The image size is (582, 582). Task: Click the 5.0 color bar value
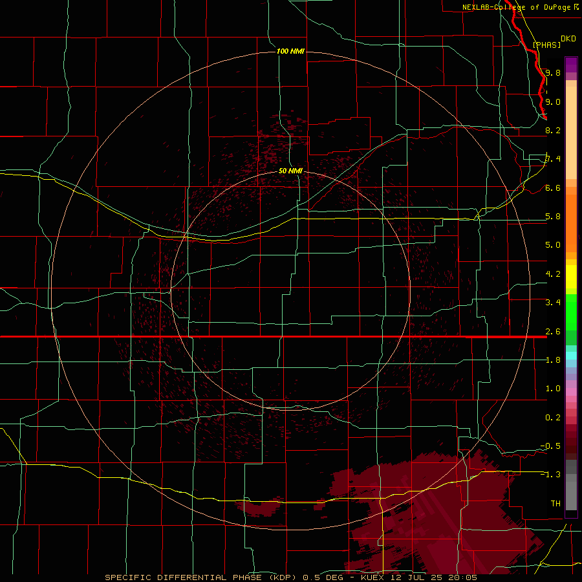pyautogui.click(x=553, y=245)
